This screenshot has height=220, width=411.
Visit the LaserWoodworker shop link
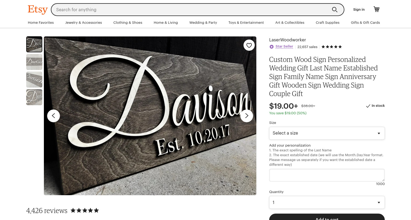tap(287, 40)
